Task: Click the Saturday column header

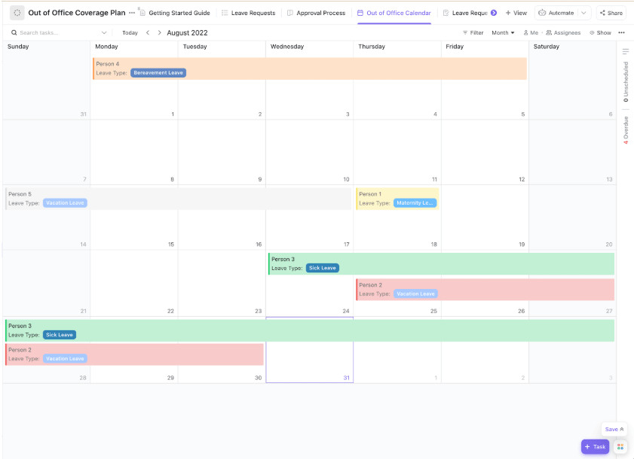Action: [x=547, y=47]
